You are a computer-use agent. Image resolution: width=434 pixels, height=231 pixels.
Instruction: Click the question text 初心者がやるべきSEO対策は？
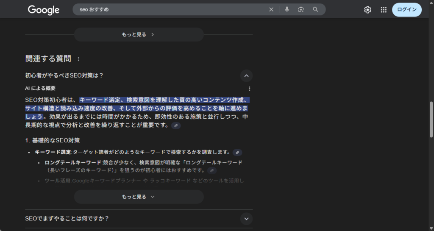[x=64, y=75]
